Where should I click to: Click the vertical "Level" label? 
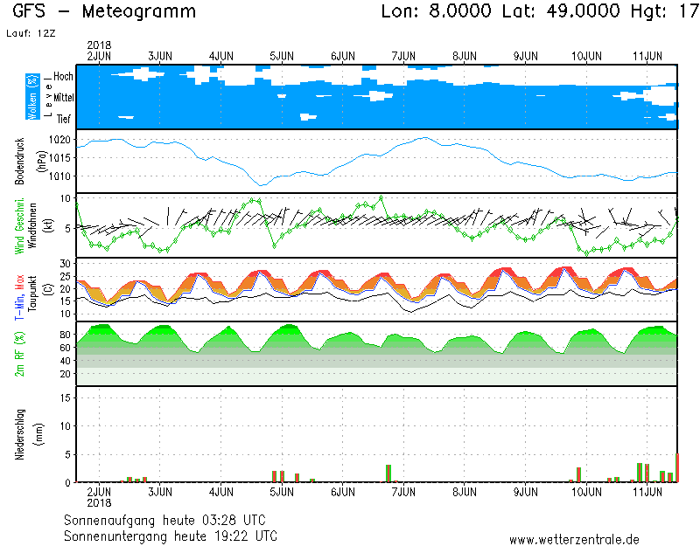tap(48, 97)
